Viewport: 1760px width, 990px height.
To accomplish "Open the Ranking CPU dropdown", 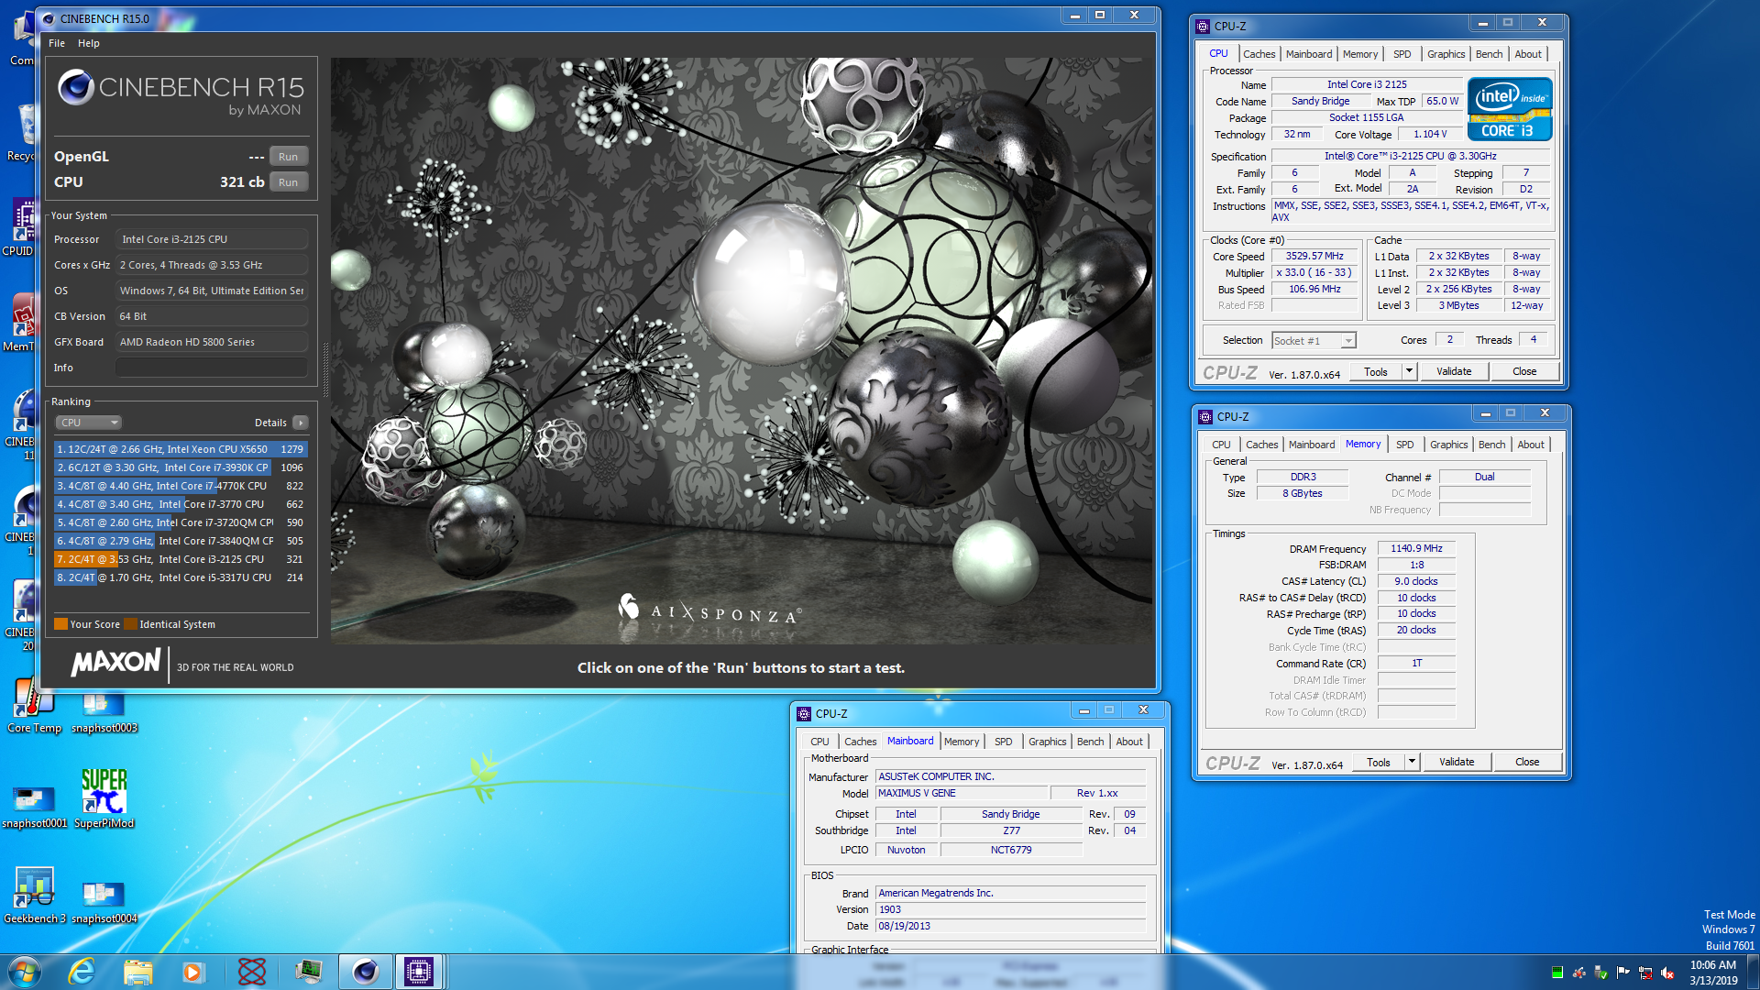I will pyautogui.click(x=88, y=423).
